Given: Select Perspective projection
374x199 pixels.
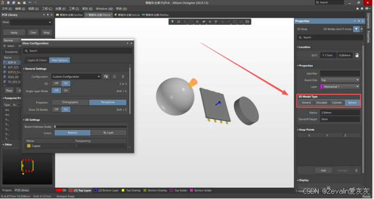Looking at the screenshot, I should 108,102.
